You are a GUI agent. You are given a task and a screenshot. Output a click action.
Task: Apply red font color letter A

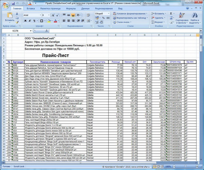click(x=55, y=21)
